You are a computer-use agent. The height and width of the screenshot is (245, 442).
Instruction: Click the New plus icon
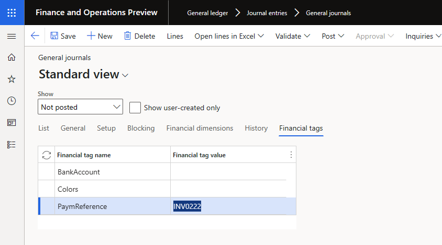click(x=91, y=36)
